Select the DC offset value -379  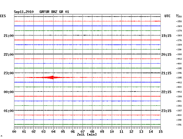179,31
